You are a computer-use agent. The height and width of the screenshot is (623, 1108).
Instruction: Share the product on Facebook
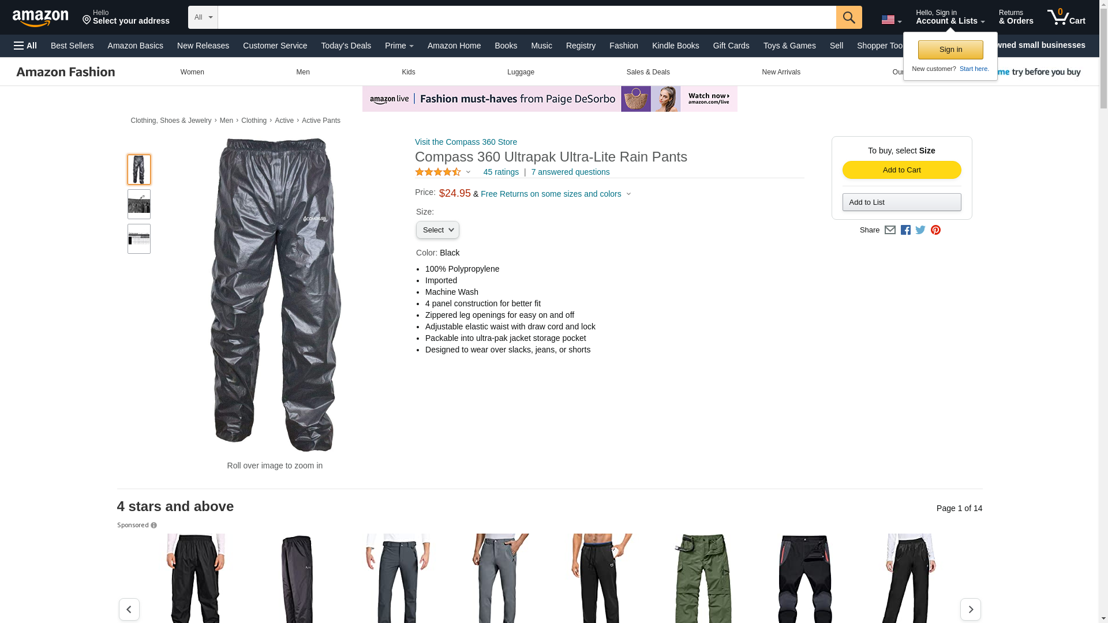click(905, 230)
